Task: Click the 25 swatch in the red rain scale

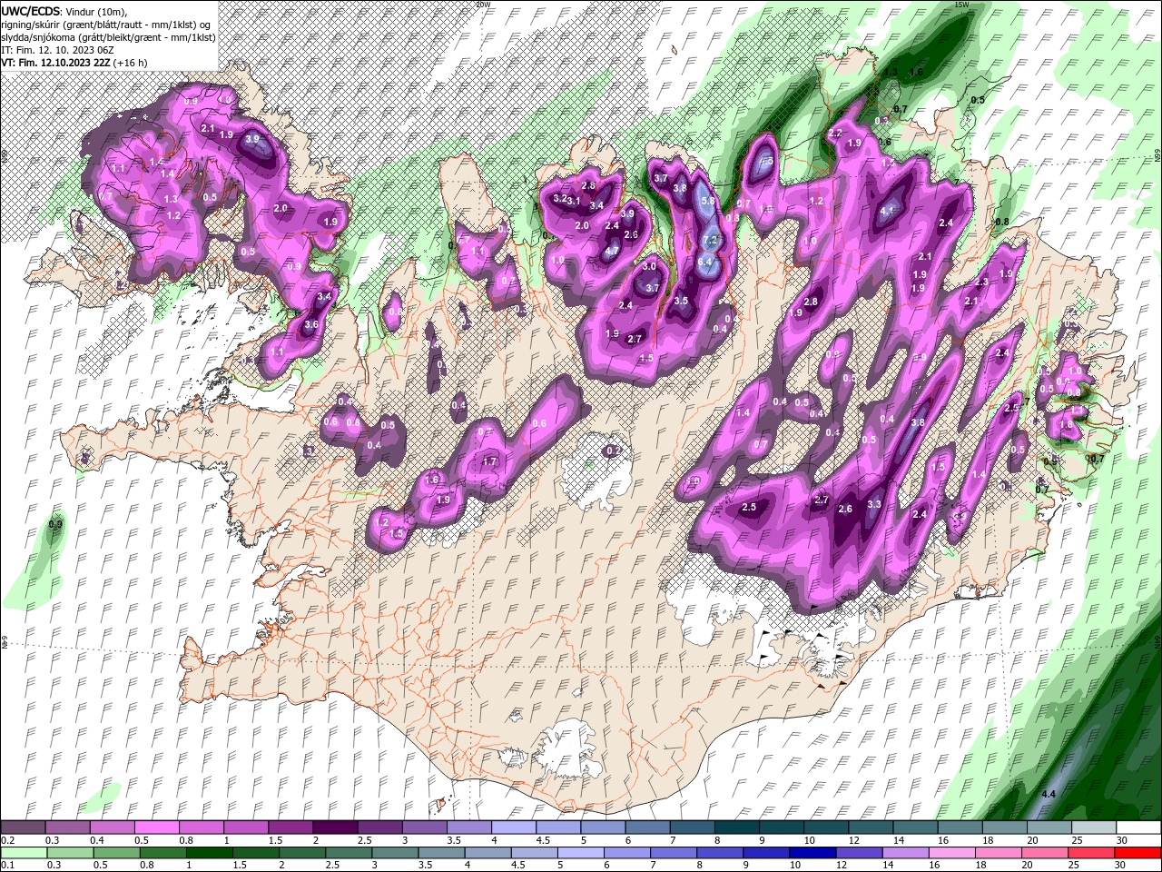Action: click(1092, 853)
